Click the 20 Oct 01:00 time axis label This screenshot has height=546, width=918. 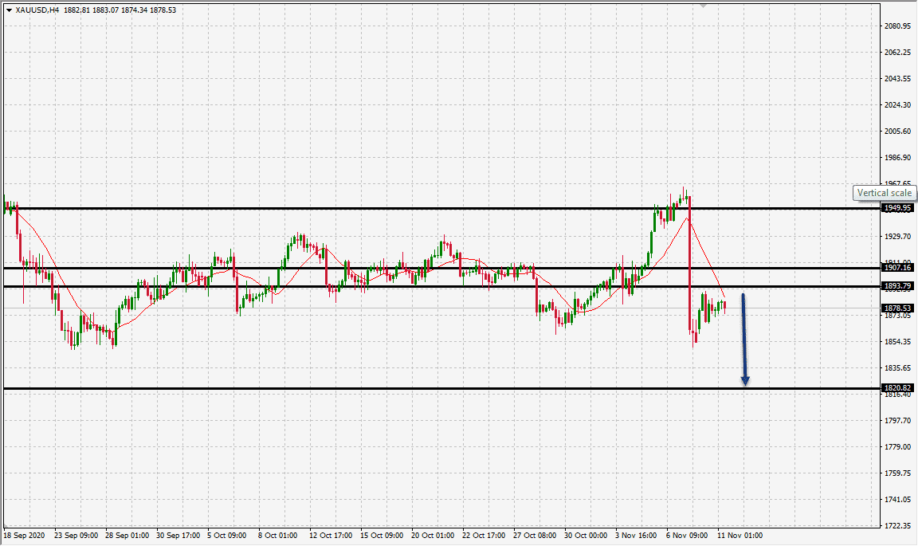pos(433,536)
